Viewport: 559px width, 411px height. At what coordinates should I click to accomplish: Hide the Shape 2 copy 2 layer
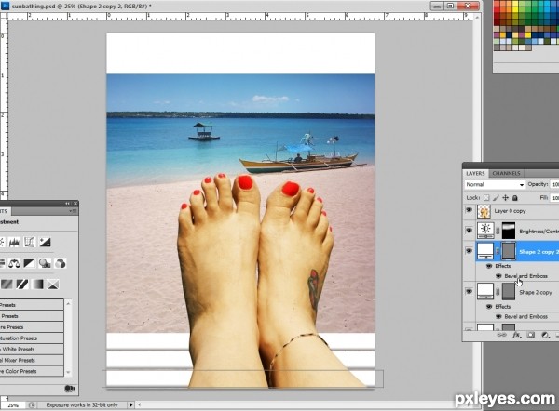(470, 251)
